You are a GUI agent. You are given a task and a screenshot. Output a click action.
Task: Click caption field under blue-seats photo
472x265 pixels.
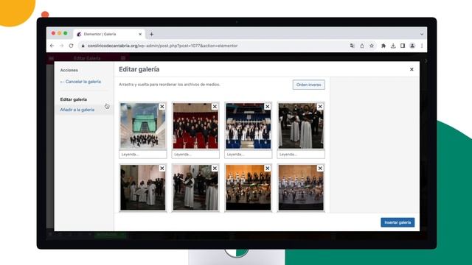tap(248, 154)
